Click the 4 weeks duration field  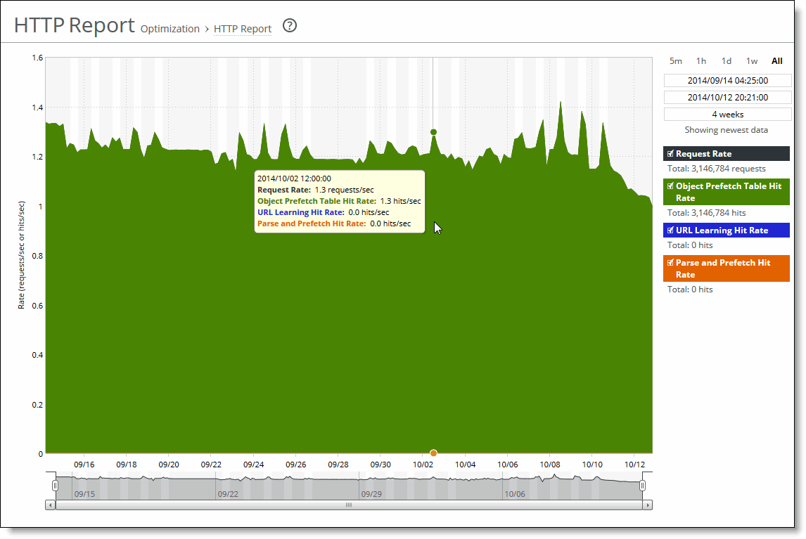pyautogui.click(x=728, y=113)
